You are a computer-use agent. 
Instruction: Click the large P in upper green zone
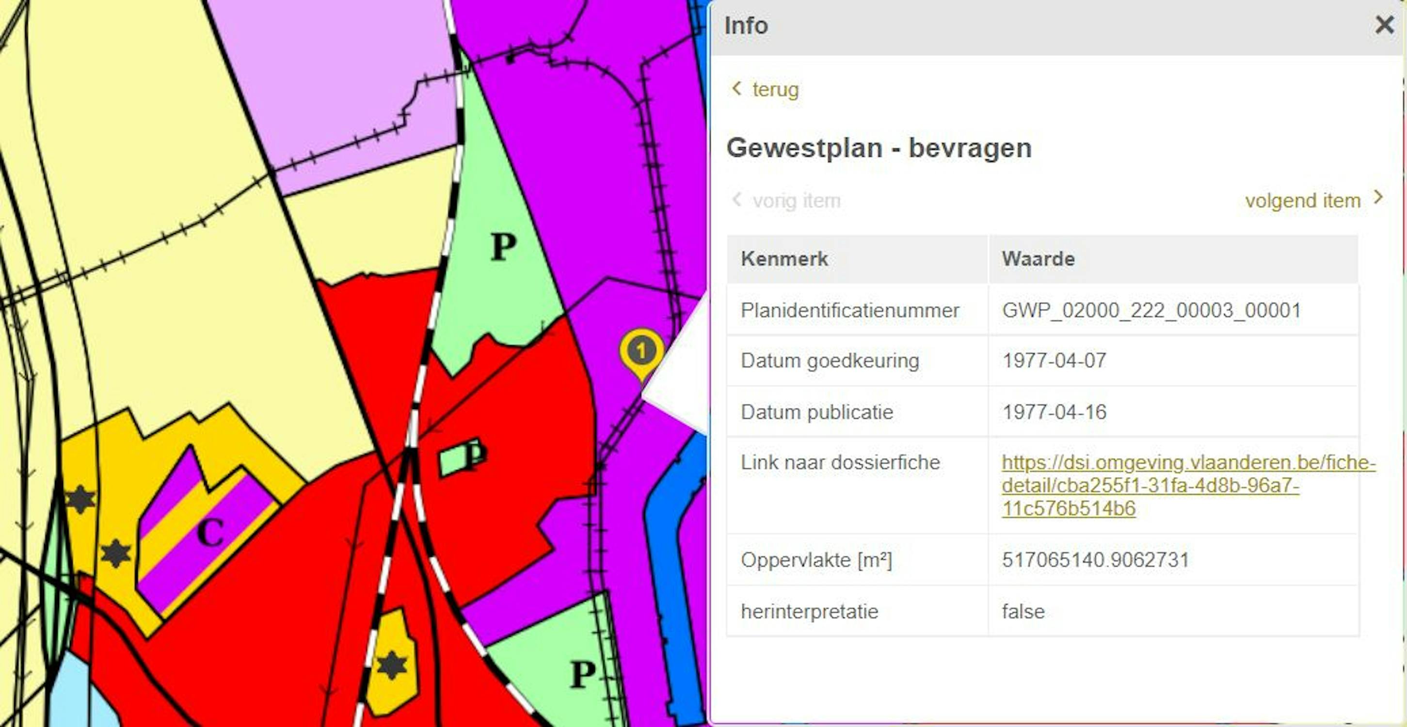503,247
